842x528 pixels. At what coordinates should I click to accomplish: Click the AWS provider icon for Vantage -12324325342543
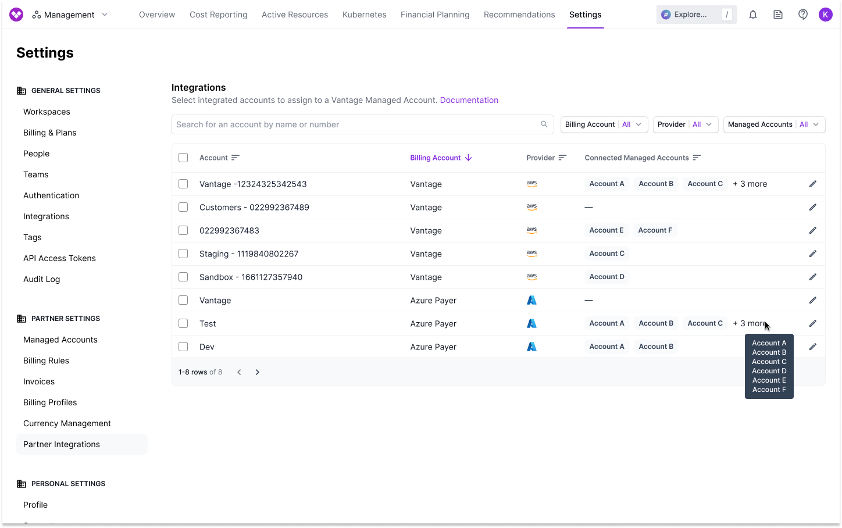pyautogui.click(x=531, y=183)
